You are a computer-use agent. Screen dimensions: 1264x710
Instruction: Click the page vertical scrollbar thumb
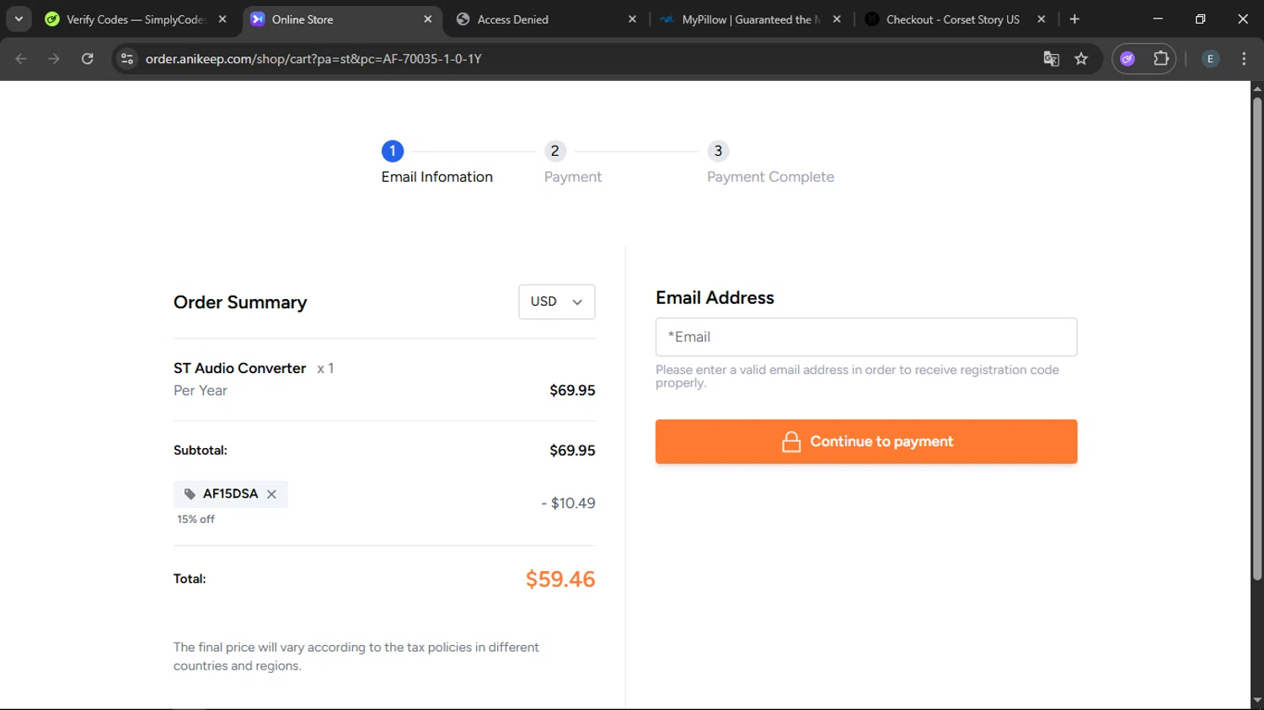click(x=1257, y=339)
